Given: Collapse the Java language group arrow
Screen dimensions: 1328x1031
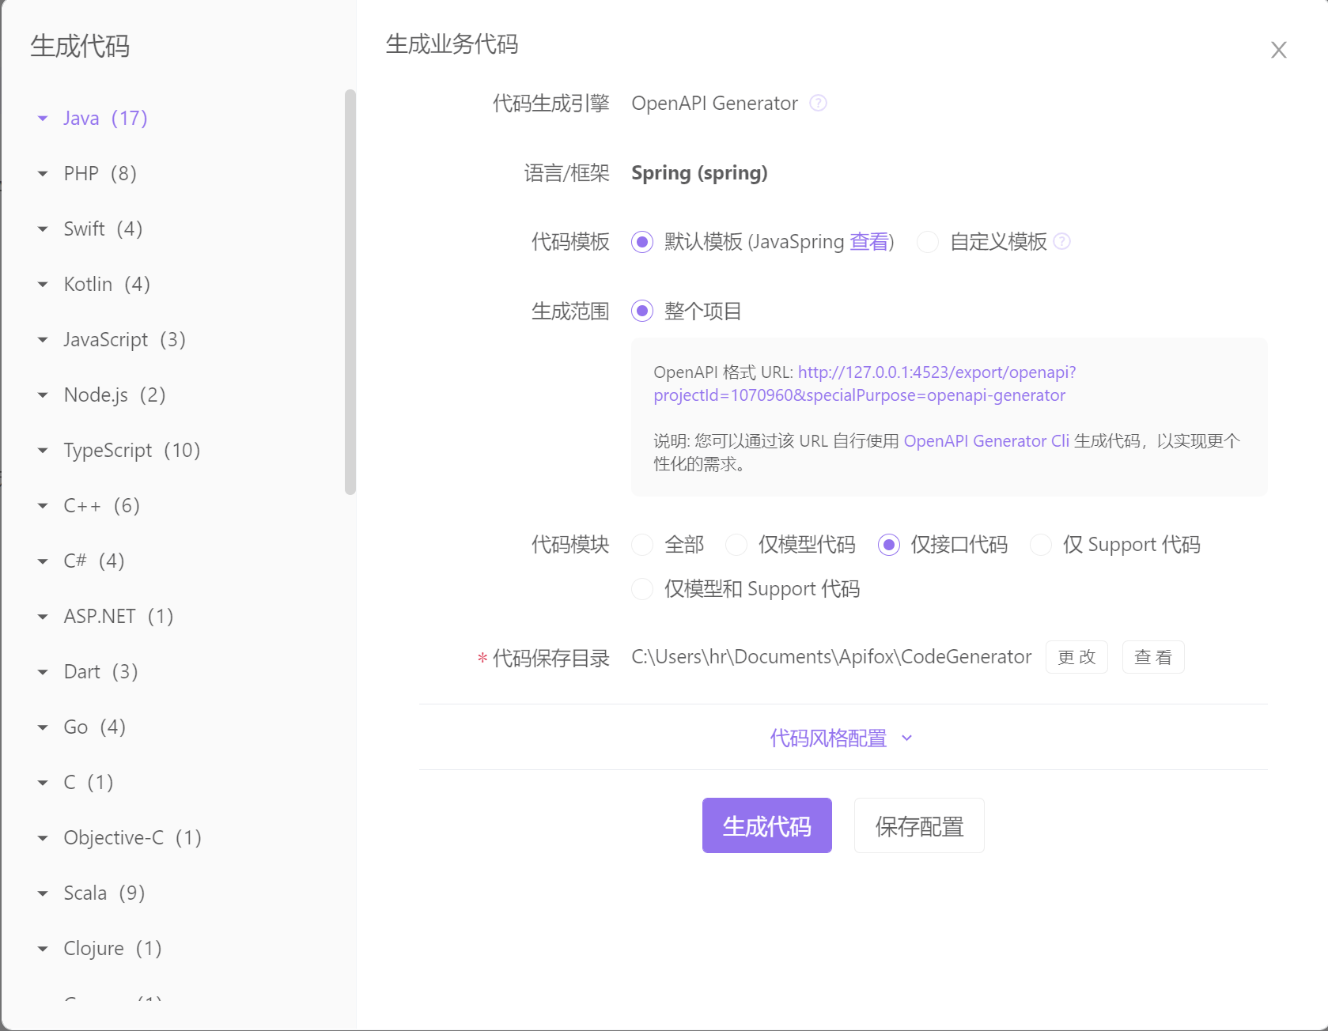Looking at the screenshot, I should click(x=43, y=119).
